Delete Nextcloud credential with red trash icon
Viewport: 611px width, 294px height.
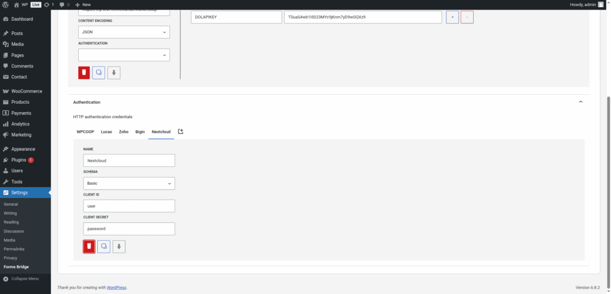pos(90,246)
